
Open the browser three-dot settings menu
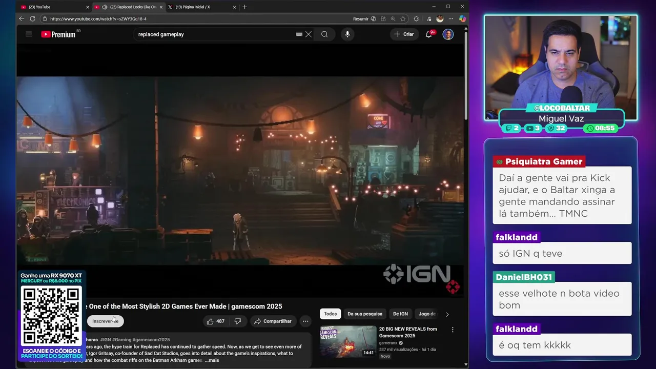click(x=451, y=19)
